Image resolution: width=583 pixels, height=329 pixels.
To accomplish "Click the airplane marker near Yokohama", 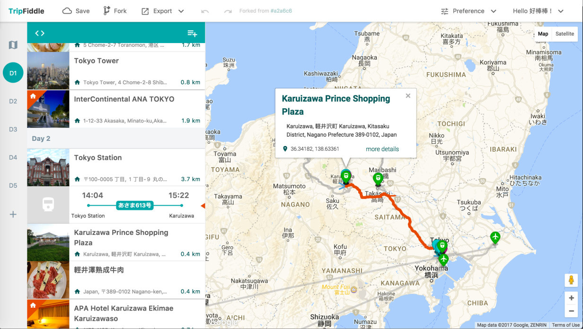I will 443,259.
